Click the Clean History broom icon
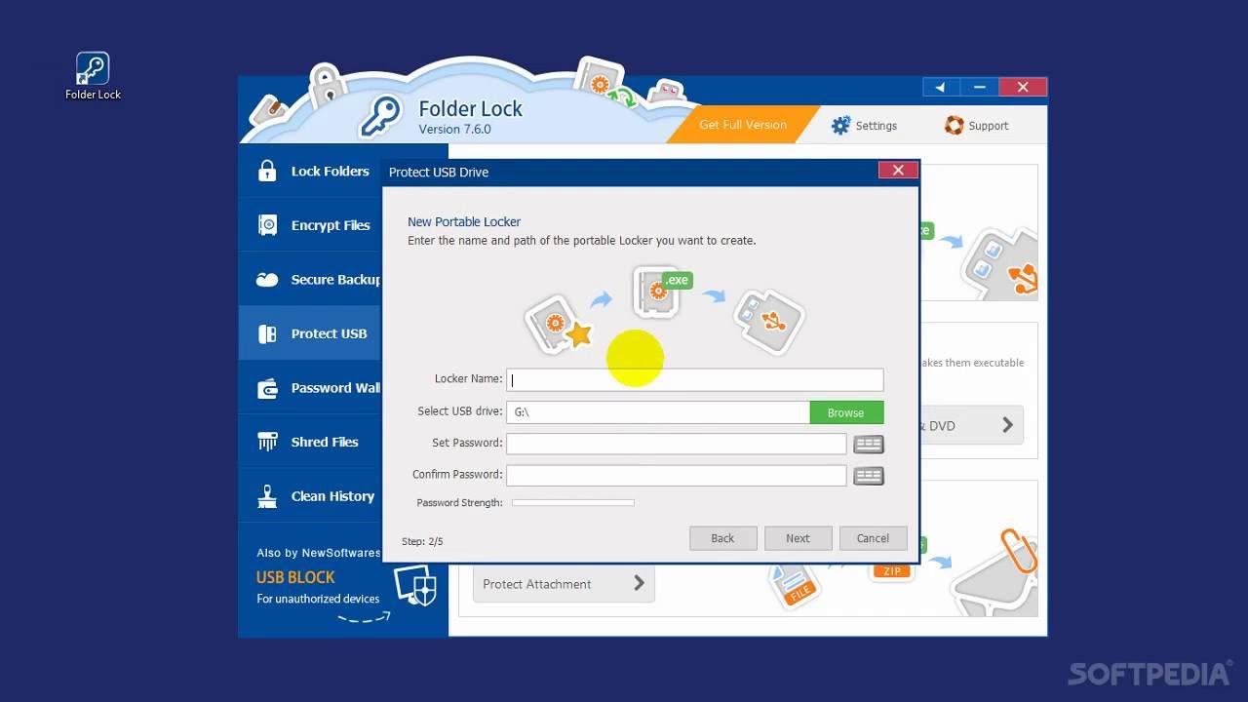 (x=267, y=496)
